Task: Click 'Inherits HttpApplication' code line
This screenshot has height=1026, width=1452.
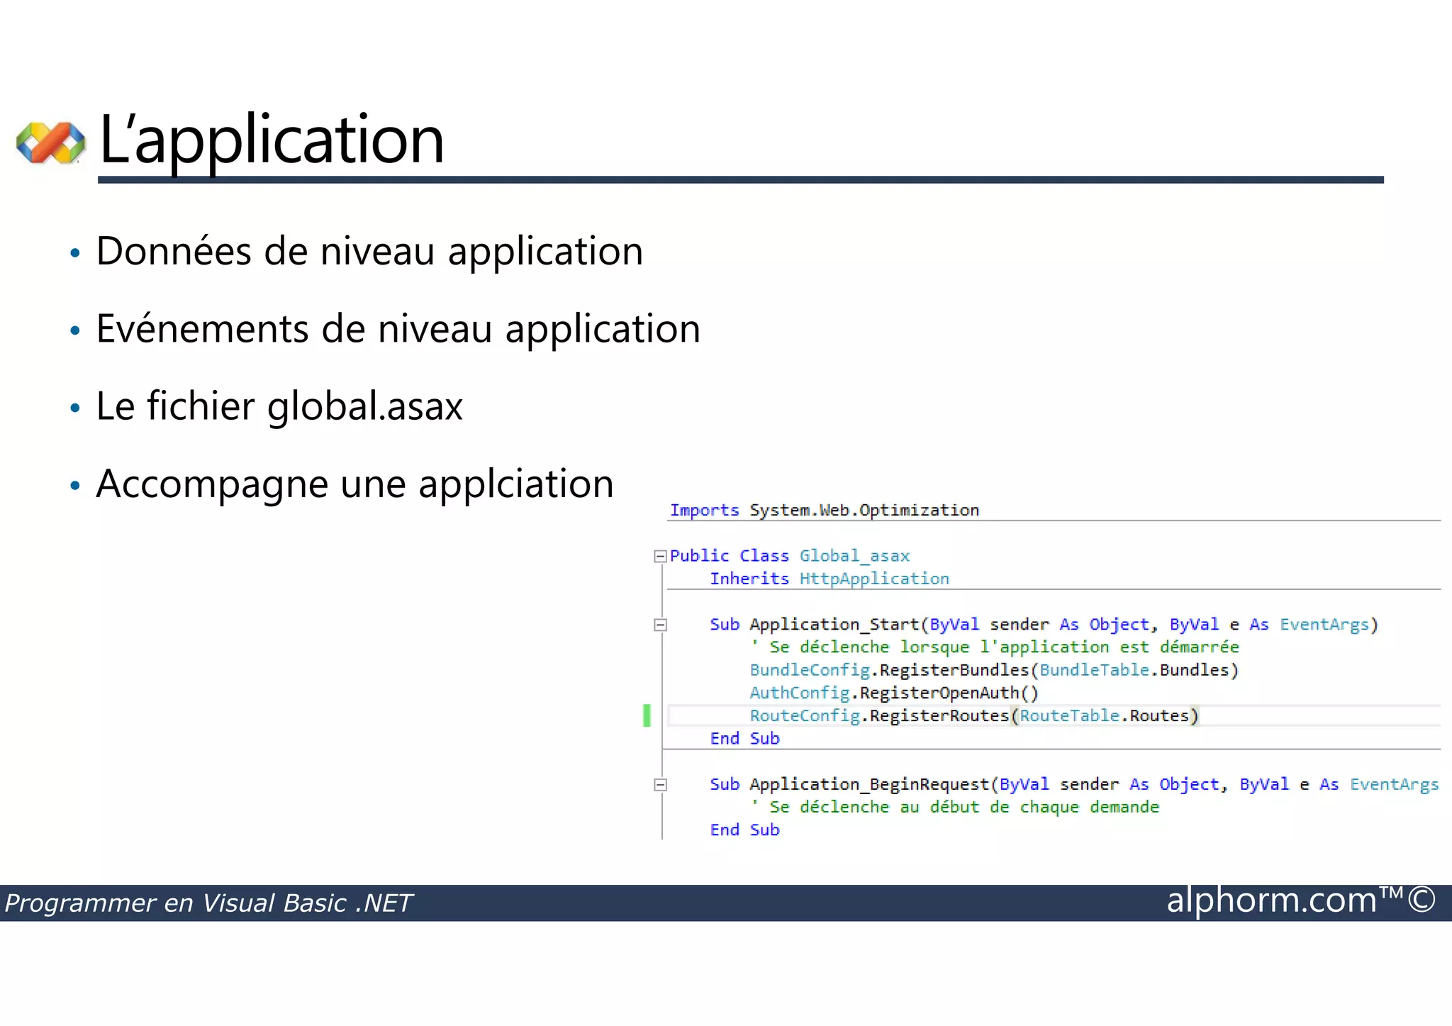Action: coord(830,579)
